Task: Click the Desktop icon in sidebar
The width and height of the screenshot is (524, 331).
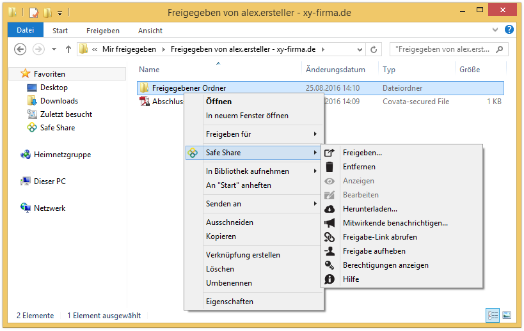Action: coord(32,88)
